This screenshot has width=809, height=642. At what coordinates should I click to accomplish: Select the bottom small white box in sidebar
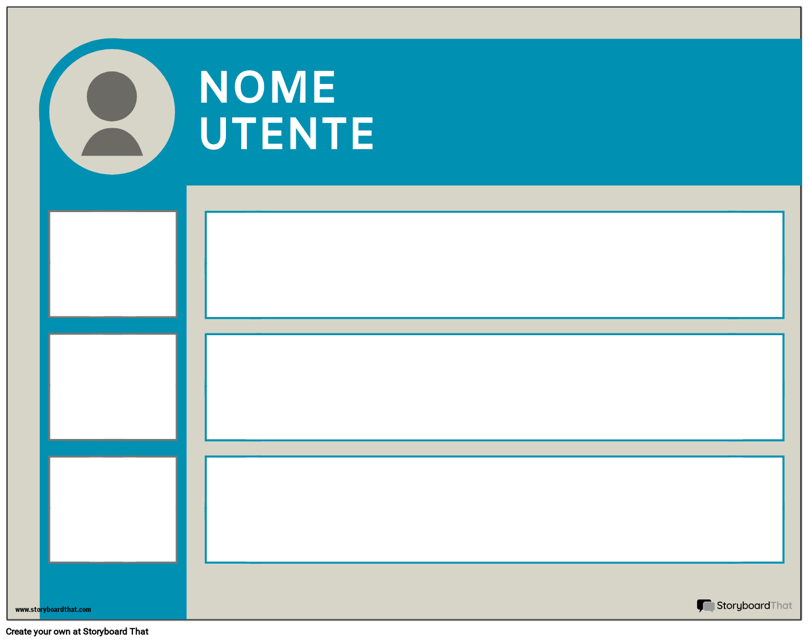[x=113, y=509]
